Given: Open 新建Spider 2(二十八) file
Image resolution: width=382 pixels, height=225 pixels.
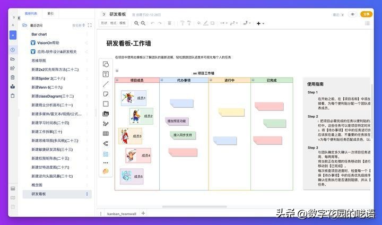Looking at the screenshot, I should pyautogui.click(x=48, y=79).
